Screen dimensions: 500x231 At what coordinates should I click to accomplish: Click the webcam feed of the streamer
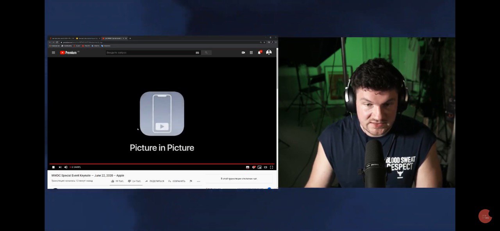[367, 113]
